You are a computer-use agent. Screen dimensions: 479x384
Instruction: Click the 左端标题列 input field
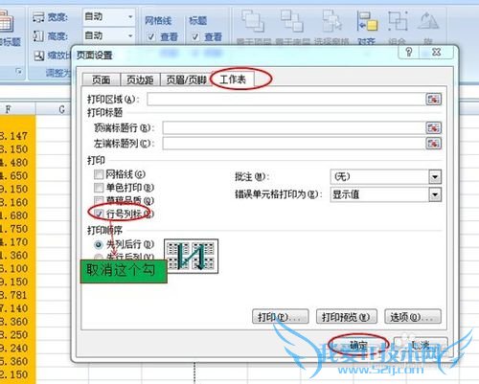pos(293,144)
